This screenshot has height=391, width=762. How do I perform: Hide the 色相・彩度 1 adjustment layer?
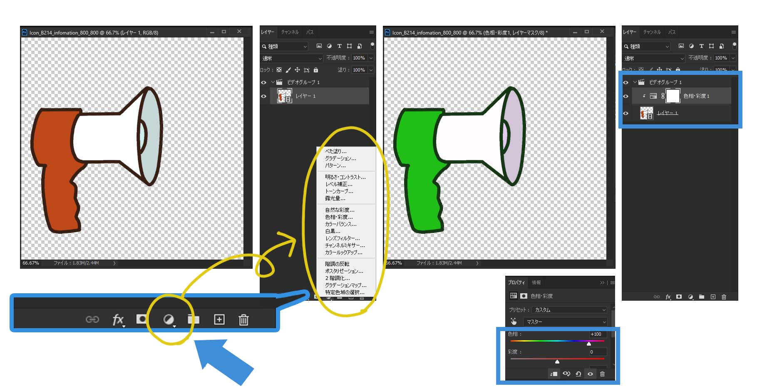coord(625,96)
